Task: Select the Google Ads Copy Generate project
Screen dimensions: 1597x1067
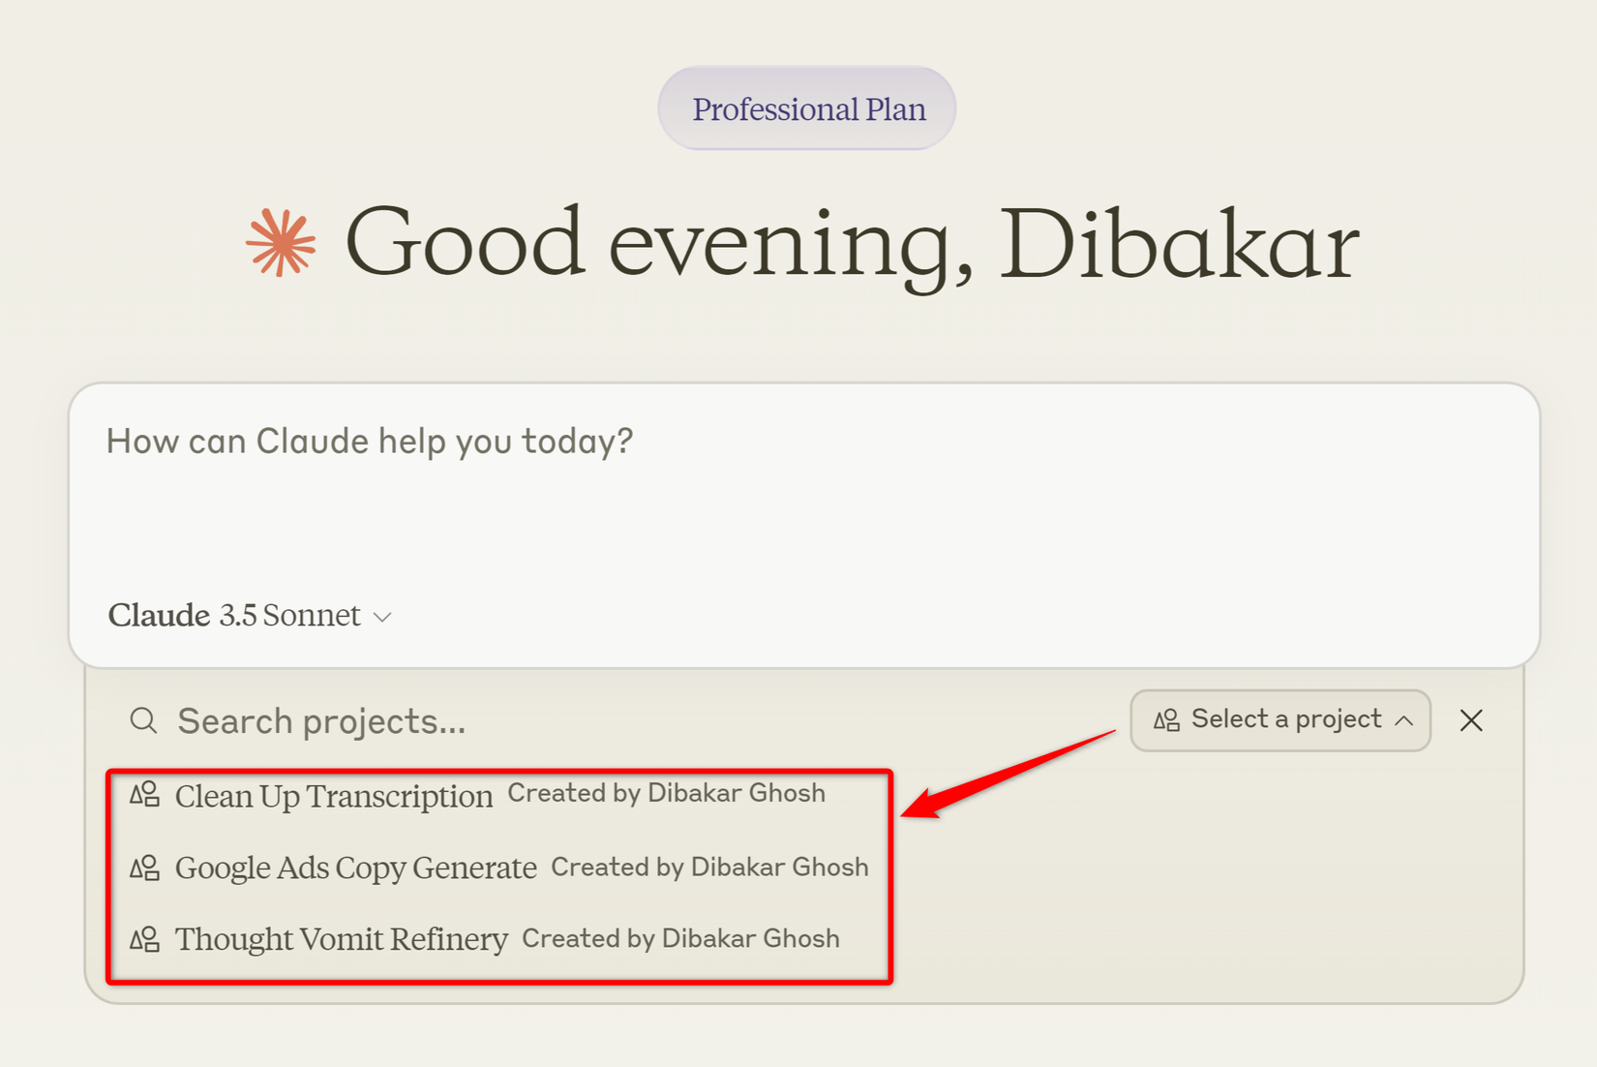Action: coord(355,867)
